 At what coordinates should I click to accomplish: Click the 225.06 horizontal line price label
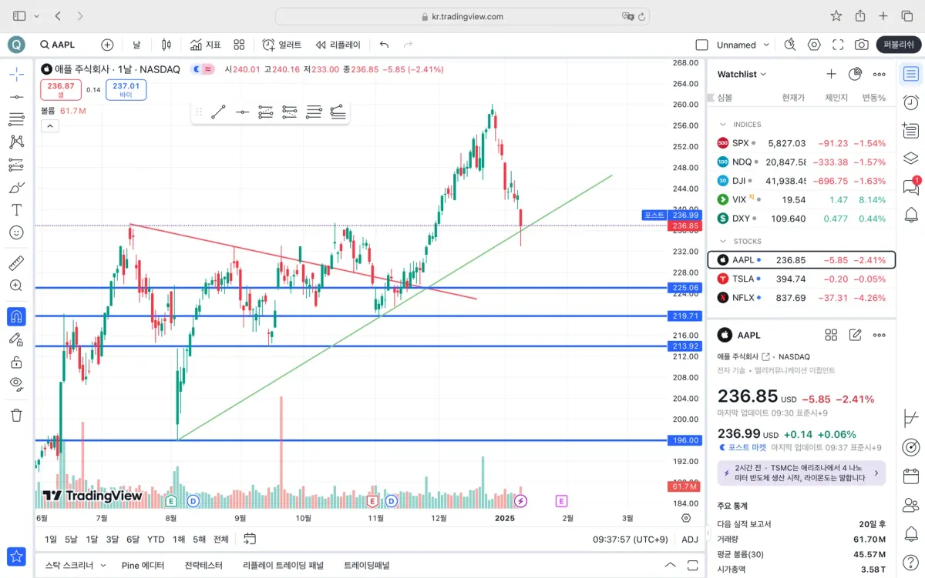pos(684,288)
